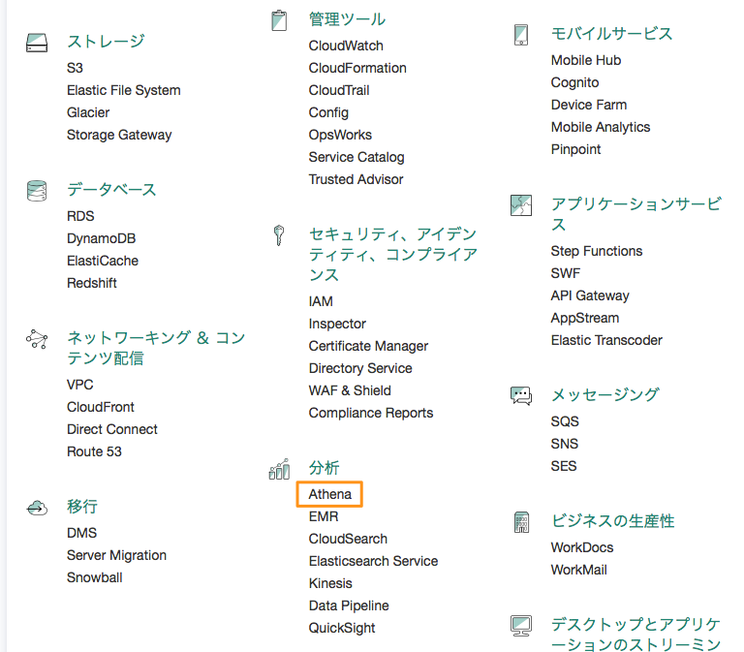Image resolution: width=744 pixels, height=652 pixels.
Task: Open Elastic File System
Action: [124, 90]
